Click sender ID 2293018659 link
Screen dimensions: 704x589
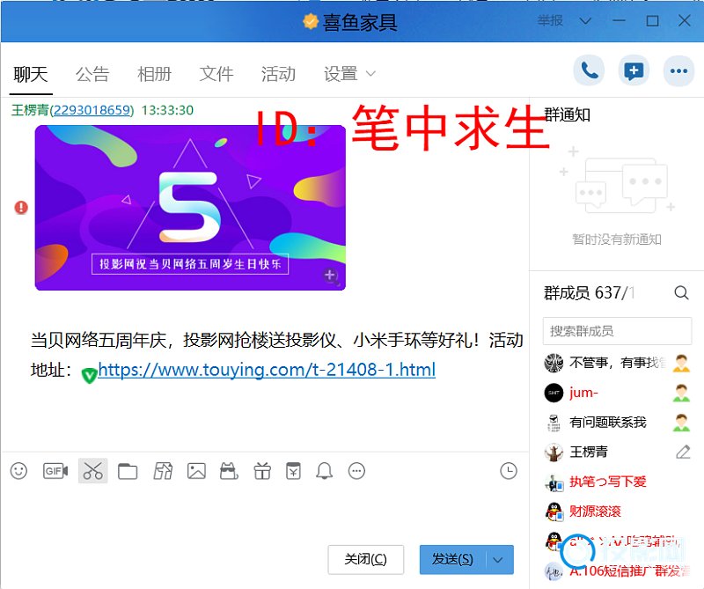coord(93,110)
